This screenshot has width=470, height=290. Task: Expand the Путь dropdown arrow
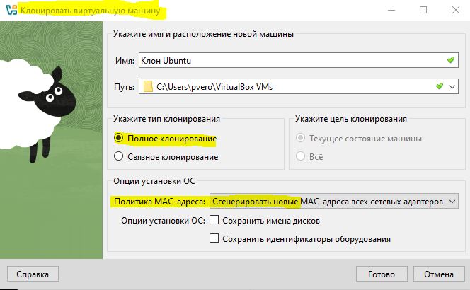click(452, 87)
